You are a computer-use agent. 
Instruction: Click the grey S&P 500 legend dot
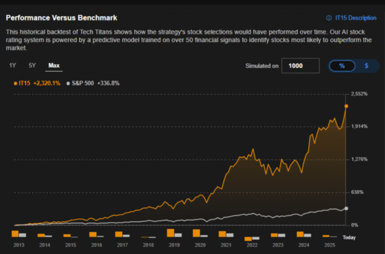(69, 82)
